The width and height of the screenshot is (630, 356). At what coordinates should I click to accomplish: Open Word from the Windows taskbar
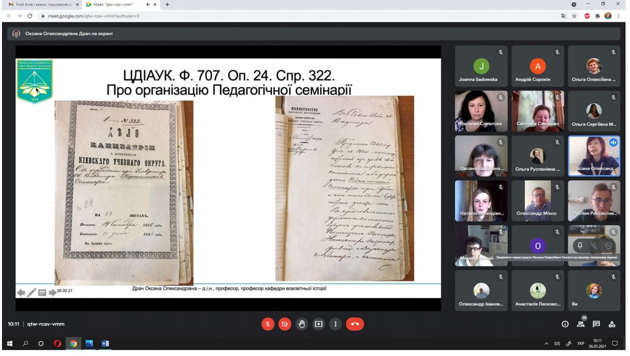point(105,344)
